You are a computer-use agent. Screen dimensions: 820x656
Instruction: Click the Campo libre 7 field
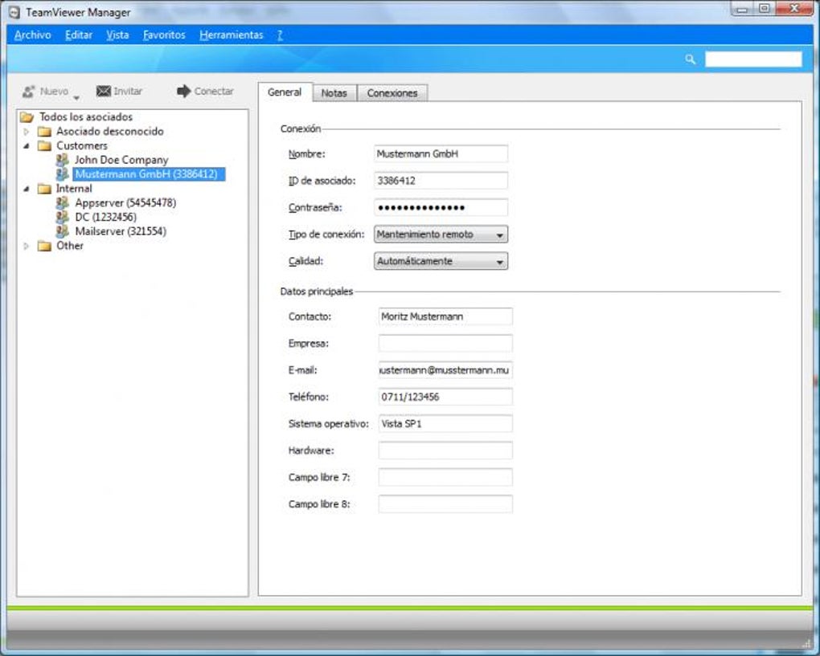[445, 478]
